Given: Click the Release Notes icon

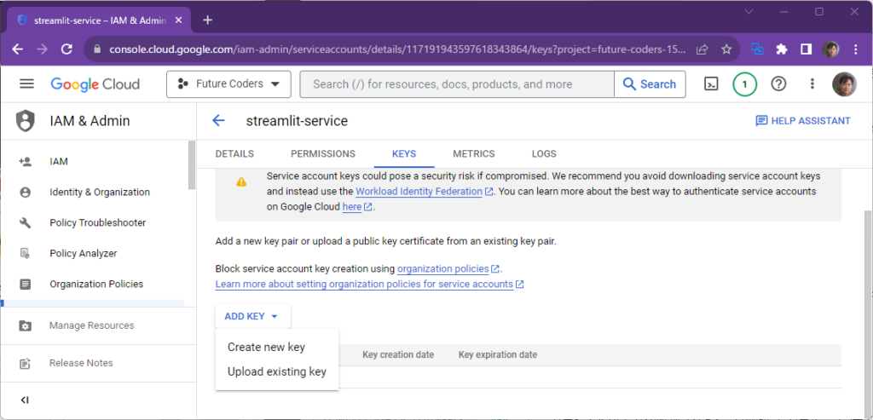Looking at the screenshot, I should (25, 363).
